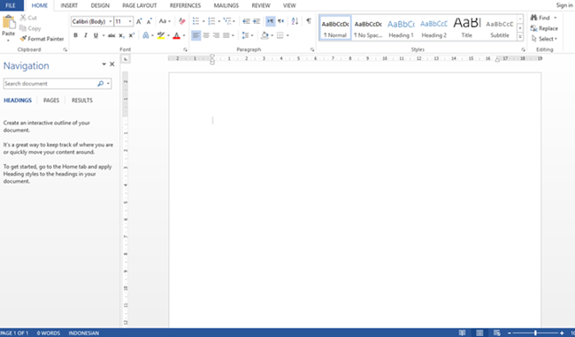Click the Paste icon
Viewport: 575px width, 337px height.
tap(9, 23)
